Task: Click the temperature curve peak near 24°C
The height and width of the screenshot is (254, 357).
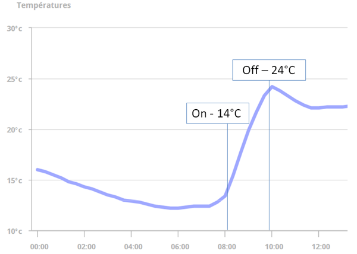Action: coord(272,87)
